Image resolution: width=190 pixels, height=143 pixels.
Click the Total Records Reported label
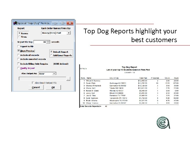tap(91, 106)
